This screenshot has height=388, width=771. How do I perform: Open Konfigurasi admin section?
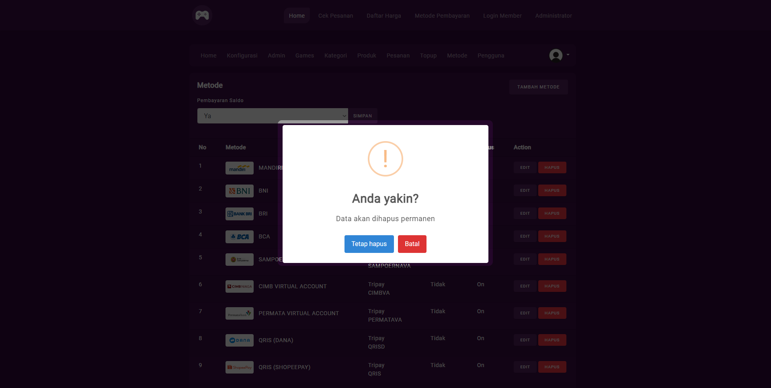tap(242, 55)
